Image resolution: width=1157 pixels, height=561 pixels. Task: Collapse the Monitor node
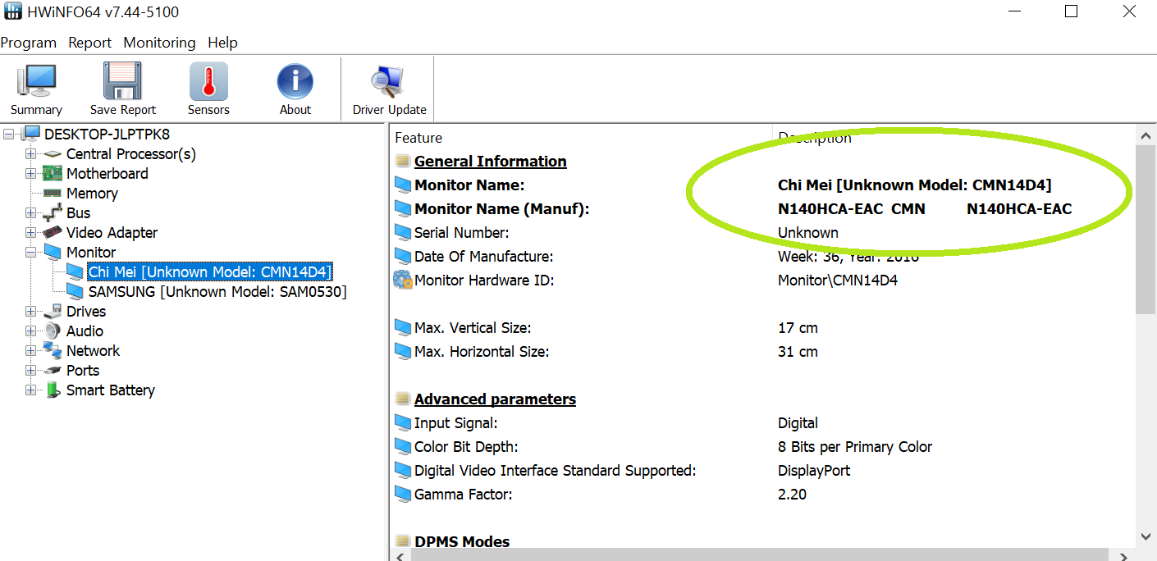(x=31, y=253)
